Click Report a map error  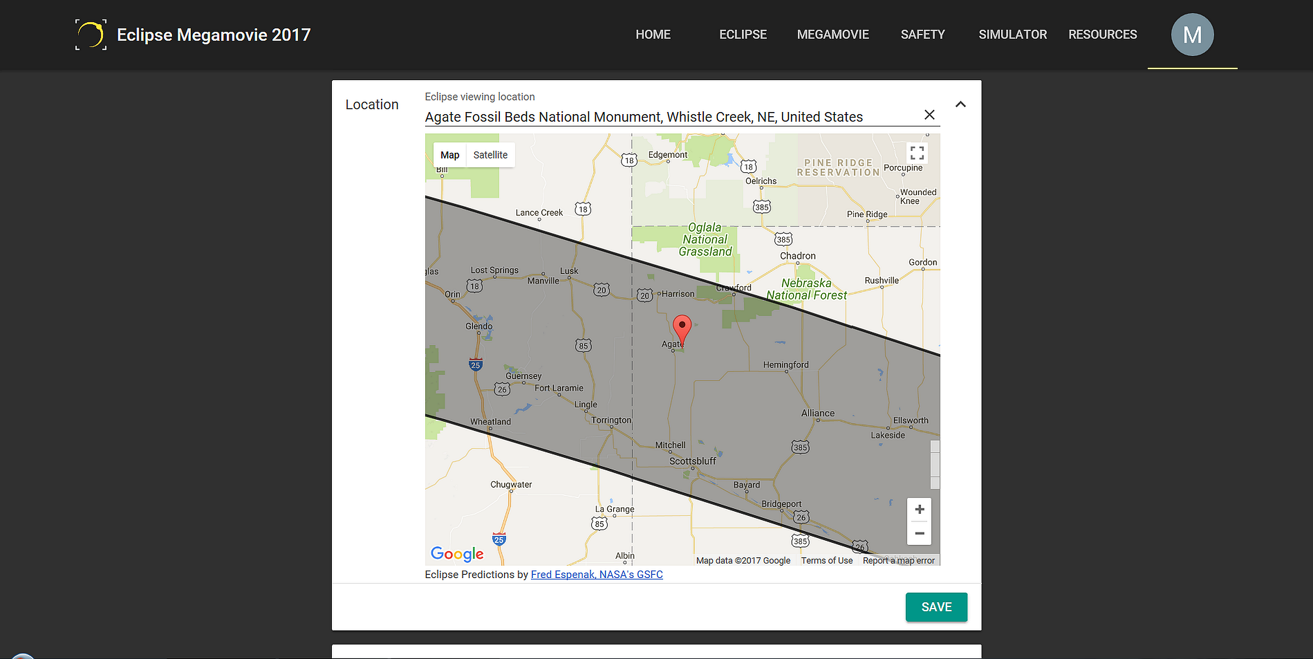898,561
